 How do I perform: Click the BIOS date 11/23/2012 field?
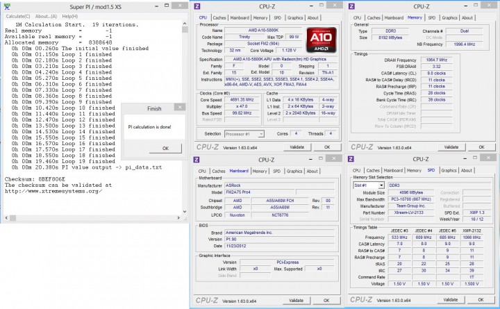click(280, 246)
